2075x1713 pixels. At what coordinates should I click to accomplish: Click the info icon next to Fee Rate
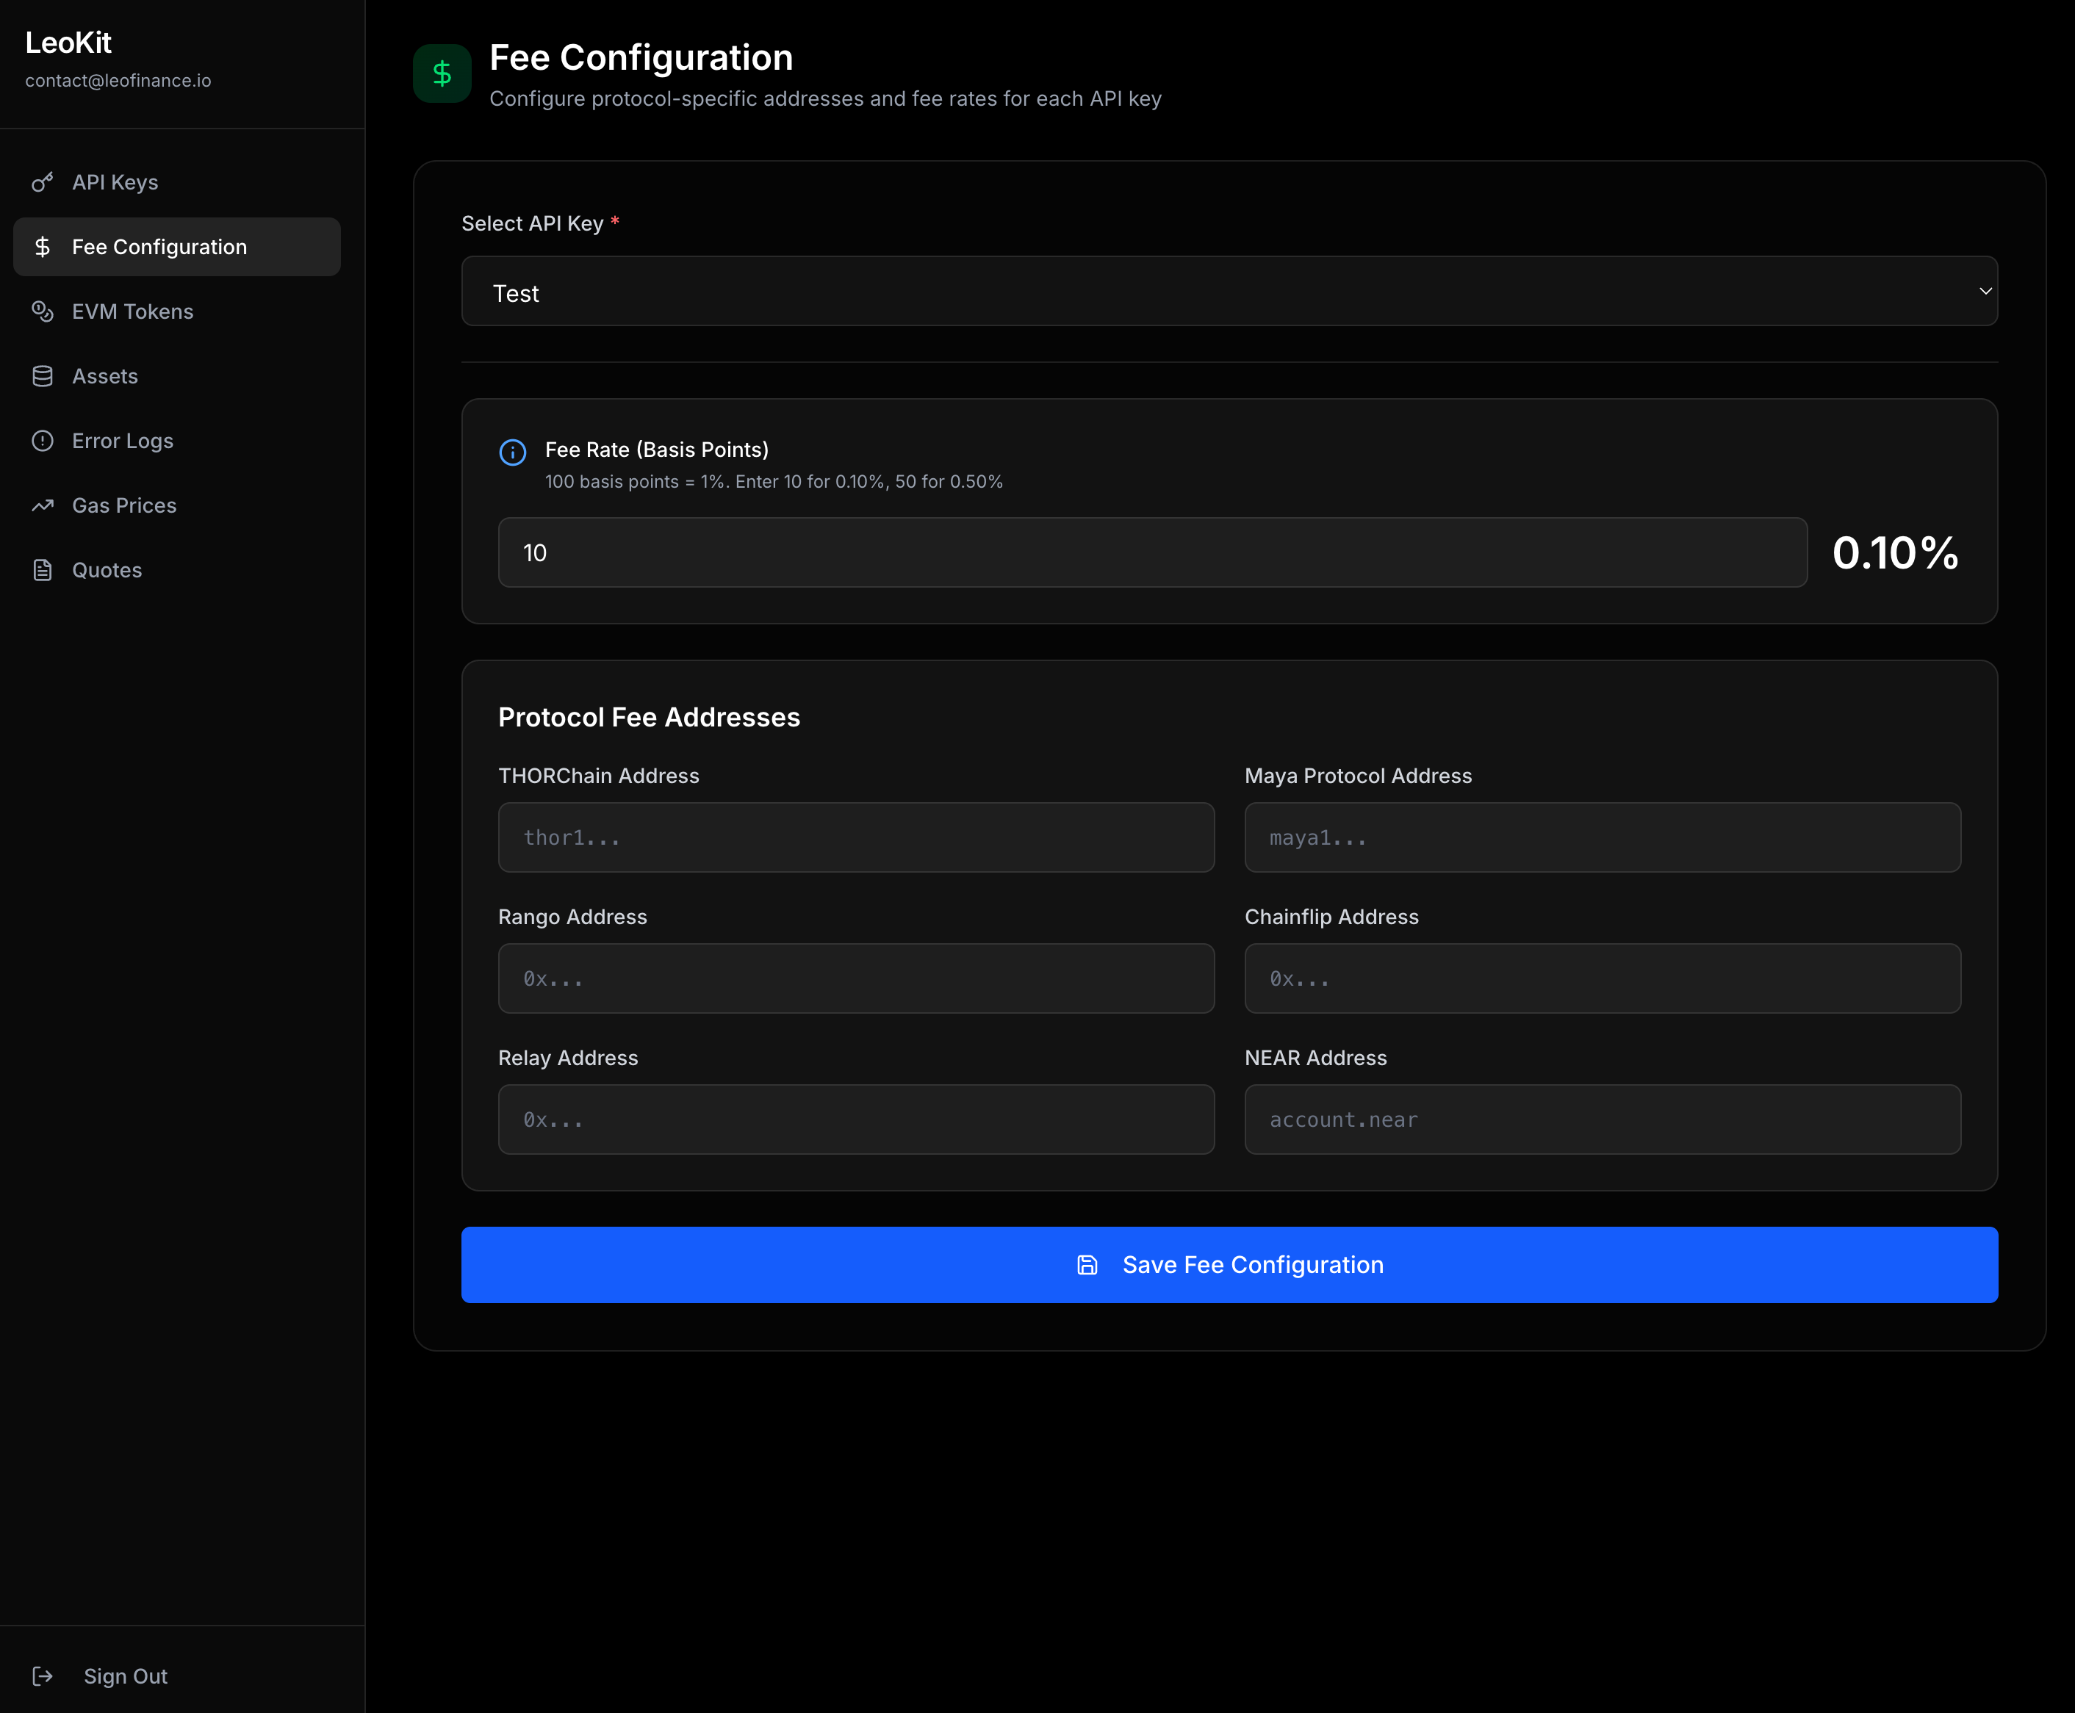click(512, 452)
